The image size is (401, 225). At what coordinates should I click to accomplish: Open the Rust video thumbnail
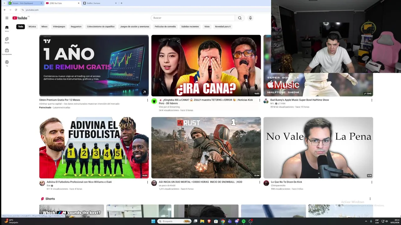206,147
